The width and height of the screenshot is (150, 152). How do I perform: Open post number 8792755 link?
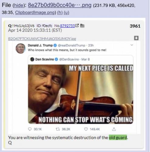67,26
